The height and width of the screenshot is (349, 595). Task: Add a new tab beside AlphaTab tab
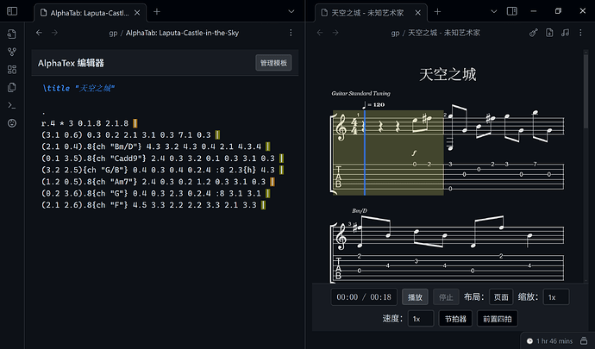tap(157, 12)
